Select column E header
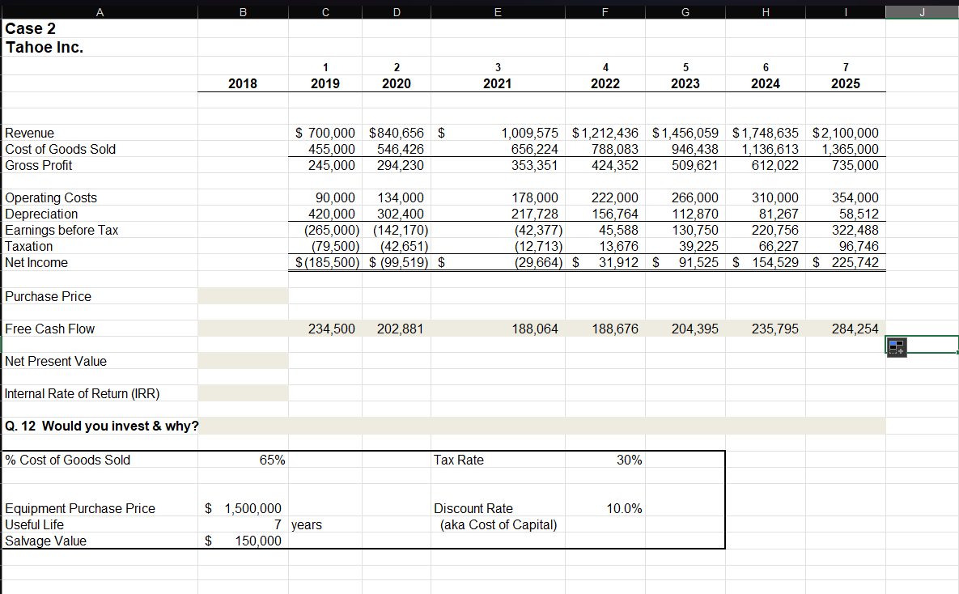959x594 pixels. pyautogui.click(x=498, y=12)
